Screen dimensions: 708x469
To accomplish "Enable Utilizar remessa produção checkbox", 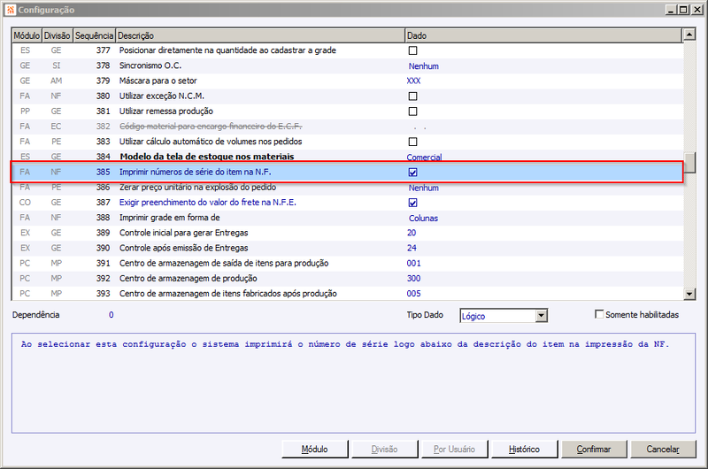I will 412,111.
